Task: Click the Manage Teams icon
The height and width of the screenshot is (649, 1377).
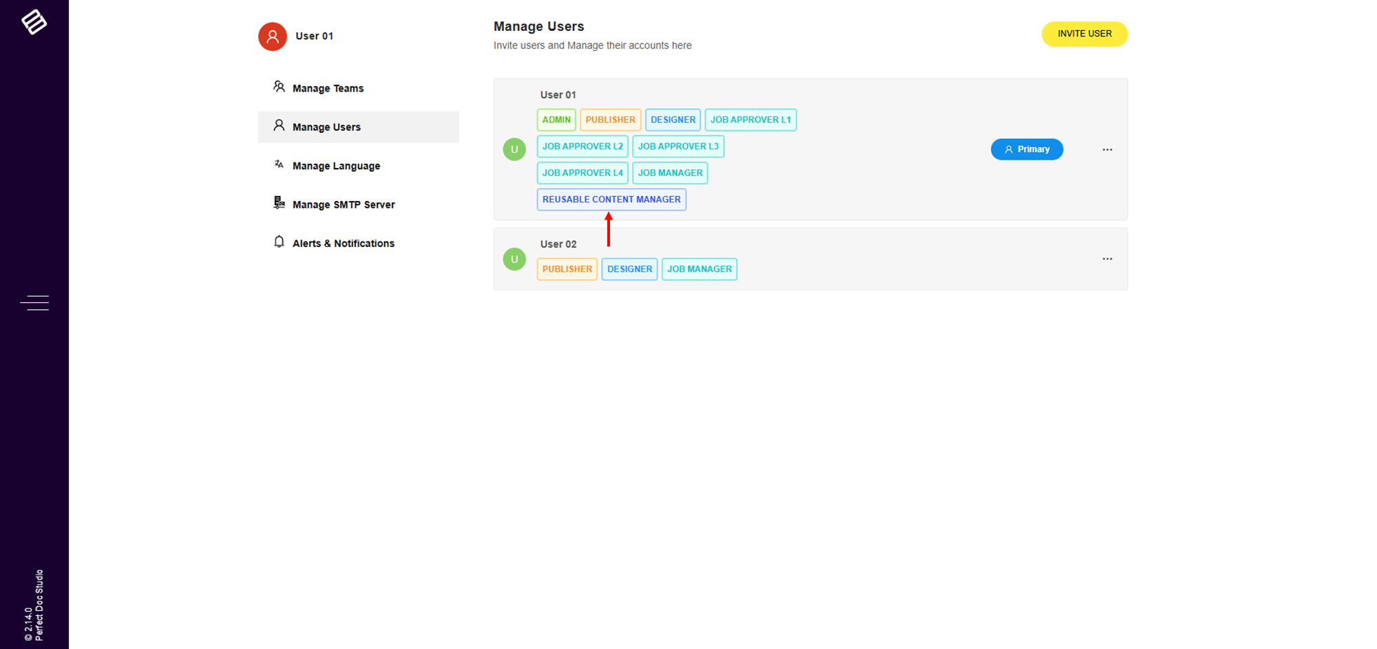Action: (x=279, y=87)
